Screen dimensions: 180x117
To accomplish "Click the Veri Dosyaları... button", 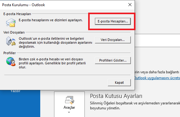I will (113, 40).
